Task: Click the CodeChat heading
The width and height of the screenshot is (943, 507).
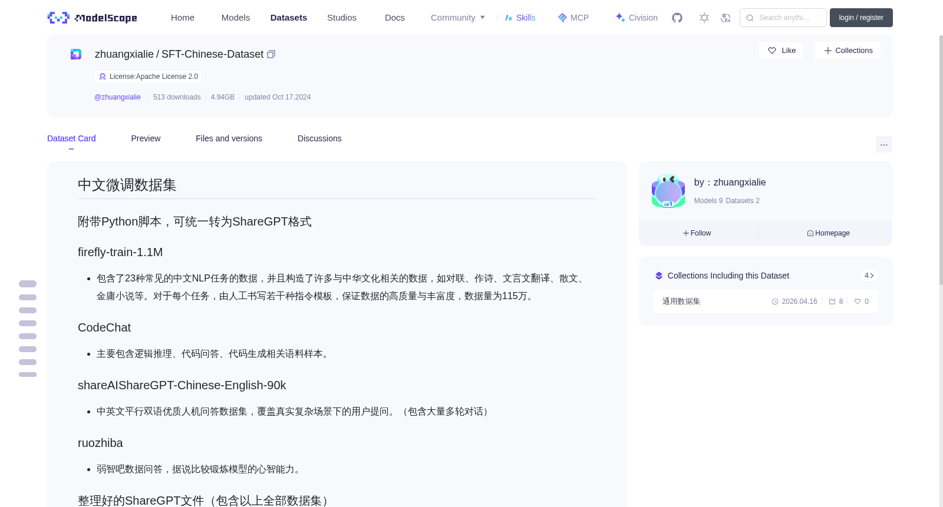Action: coord(104,327)
